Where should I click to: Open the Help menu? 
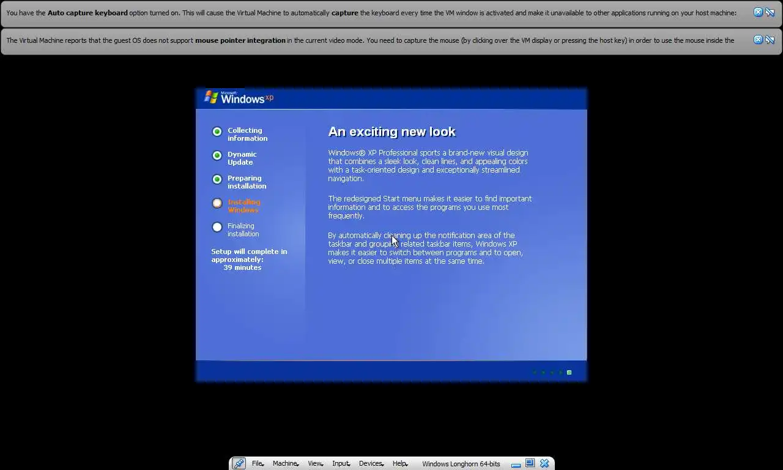[x=400, y=463]
